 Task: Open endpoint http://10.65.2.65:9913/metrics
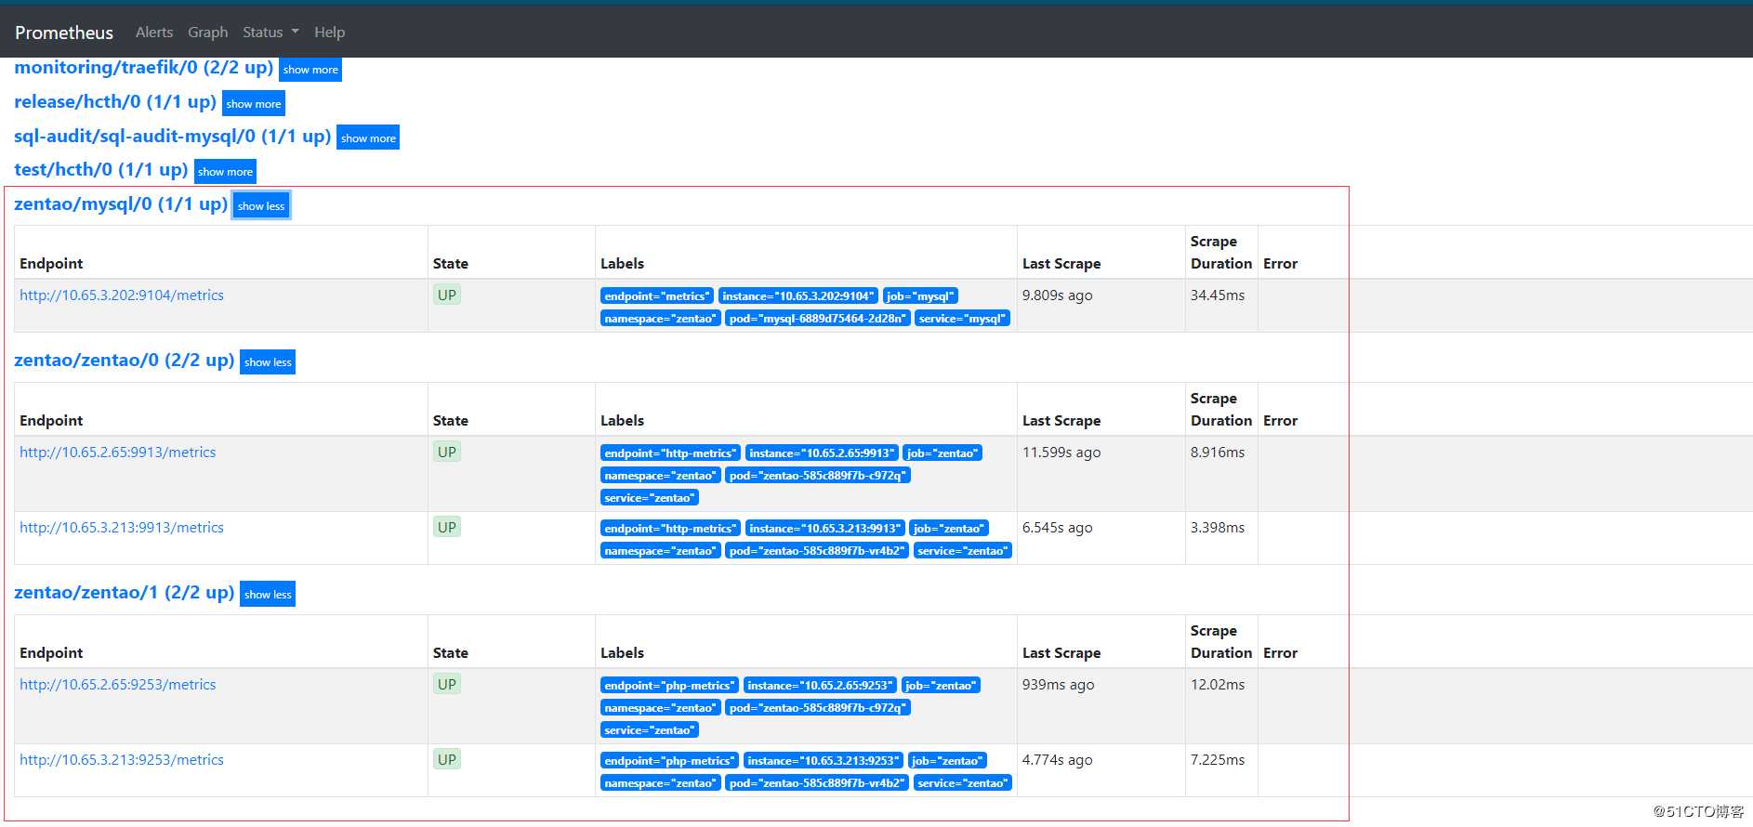coord(118,453)
